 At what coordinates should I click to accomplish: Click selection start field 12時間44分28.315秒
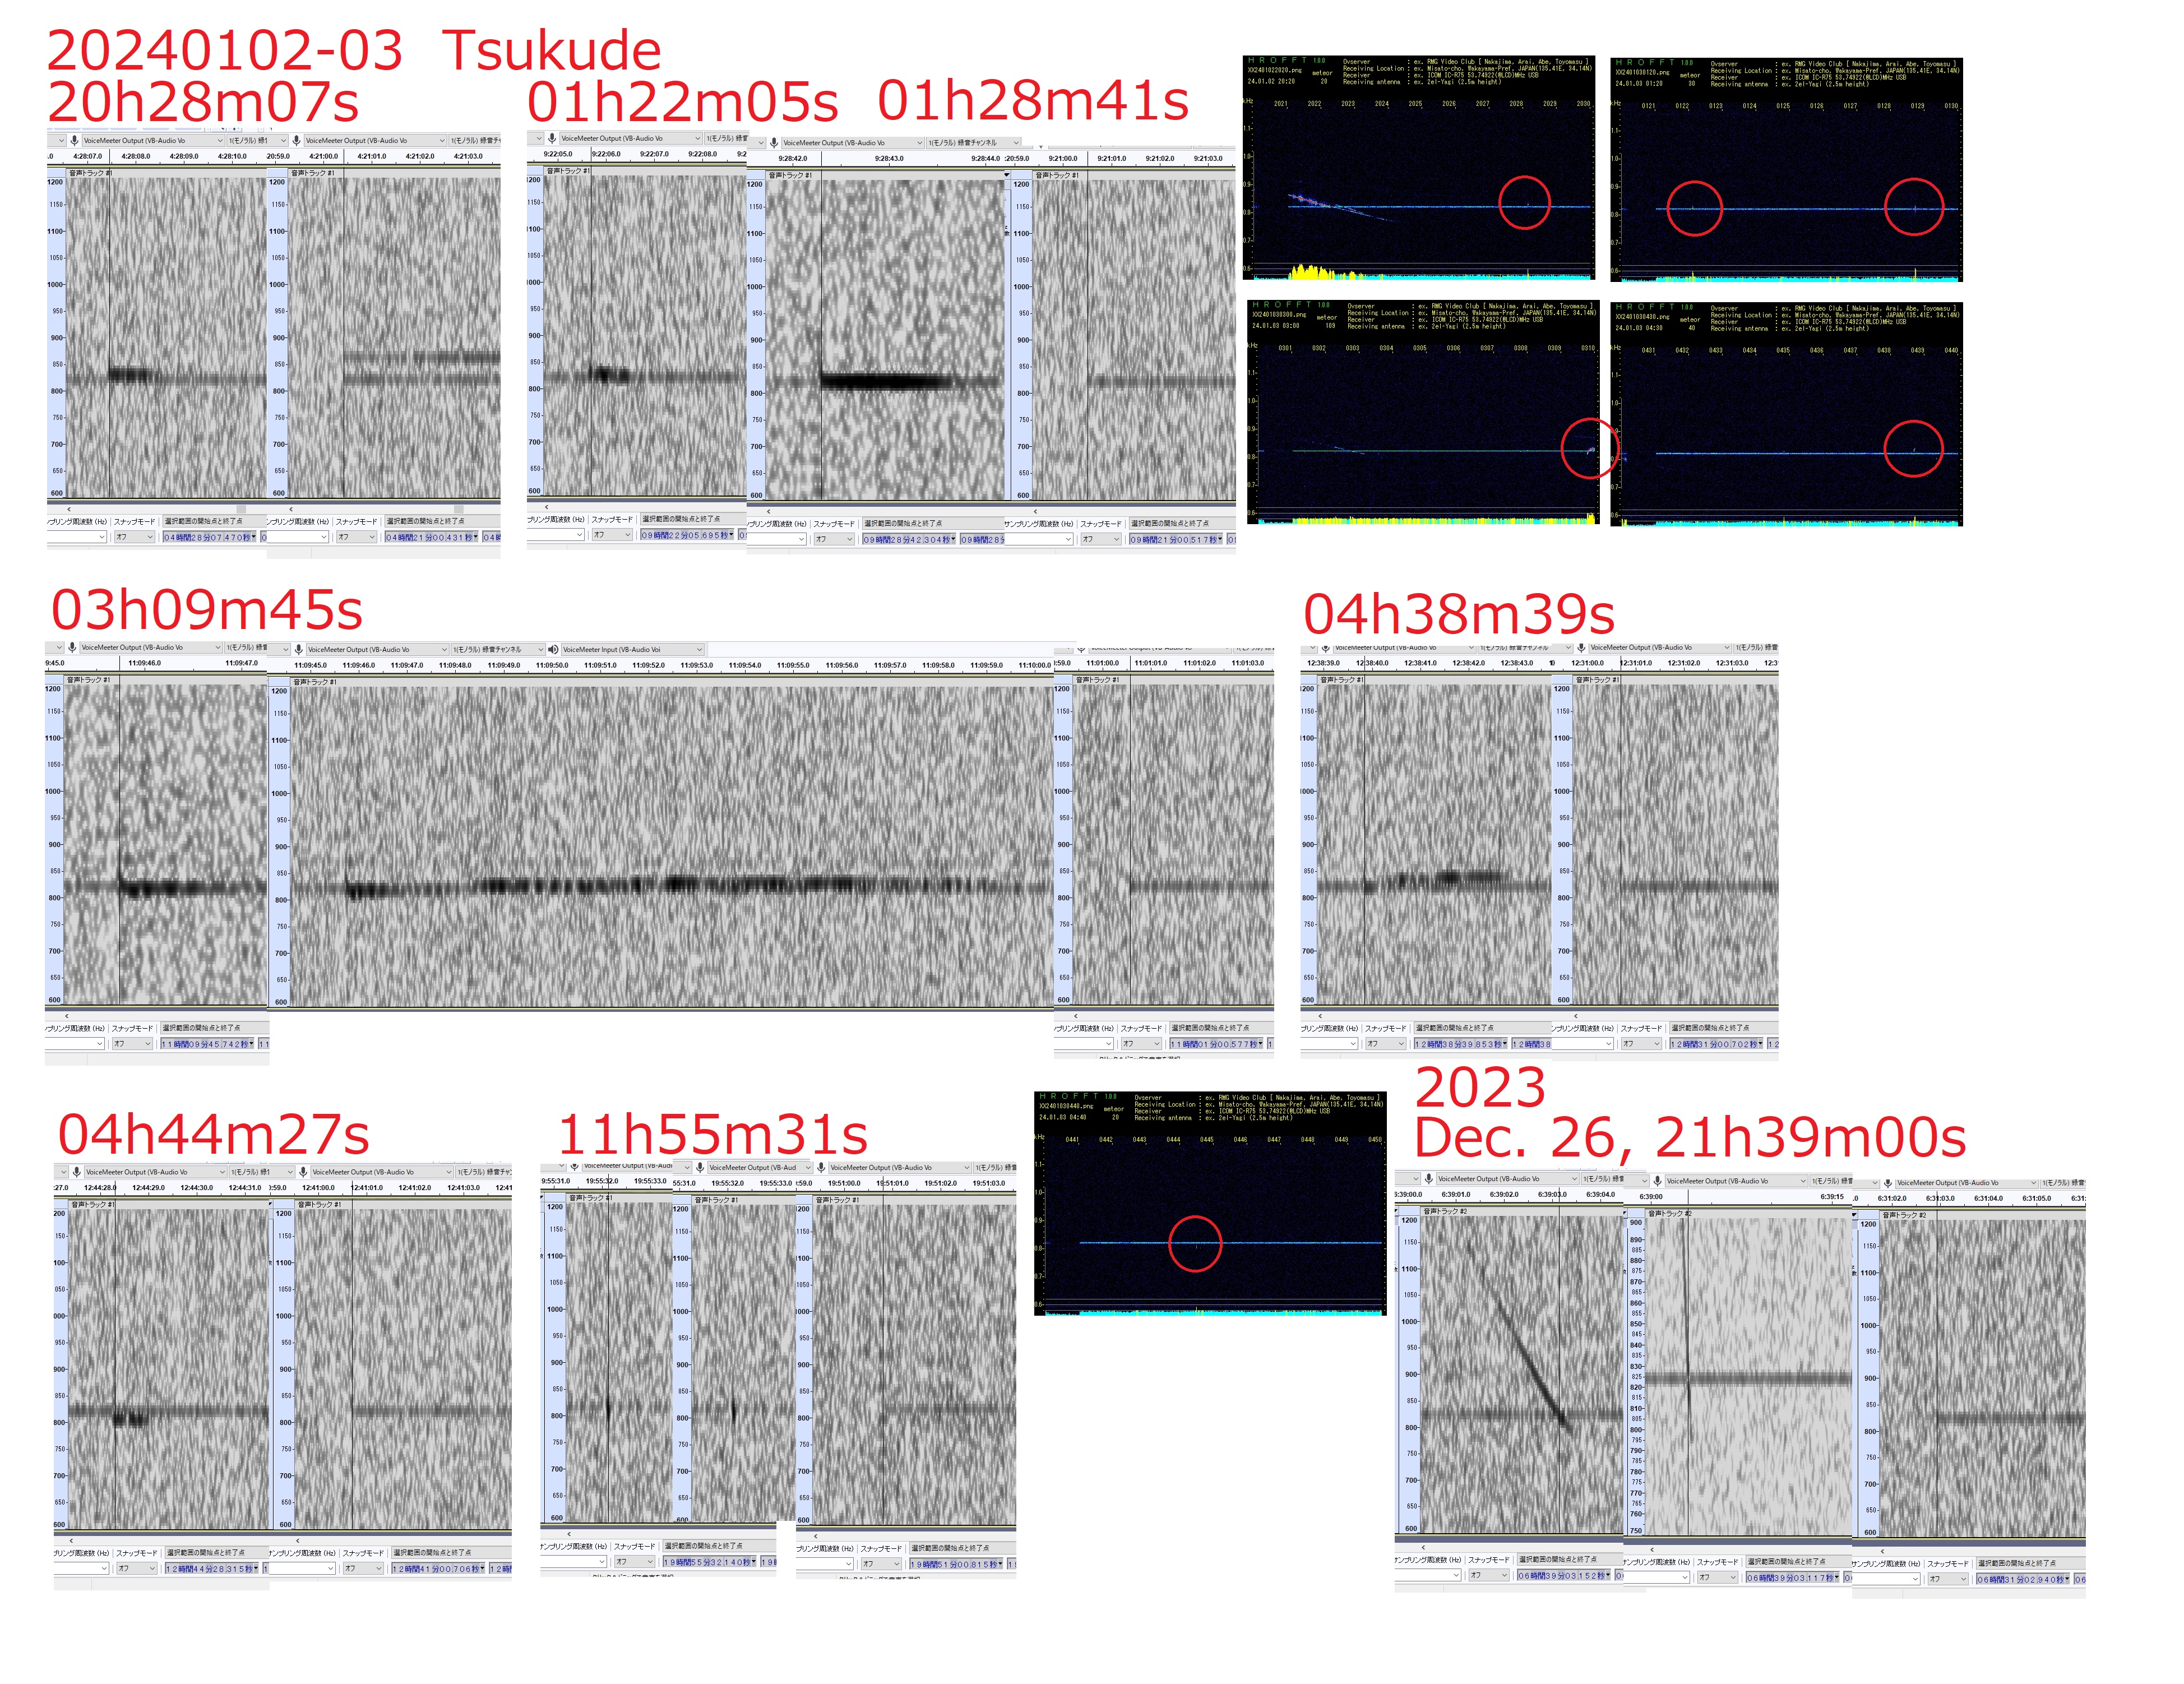(210, 1569)
